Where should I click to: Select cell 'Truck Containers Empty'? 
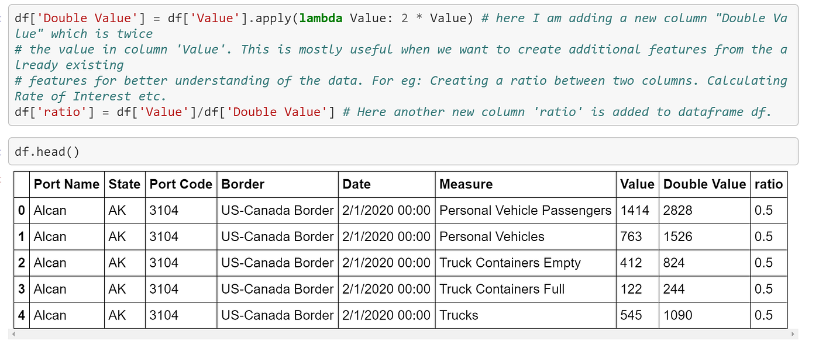point(525,263)
